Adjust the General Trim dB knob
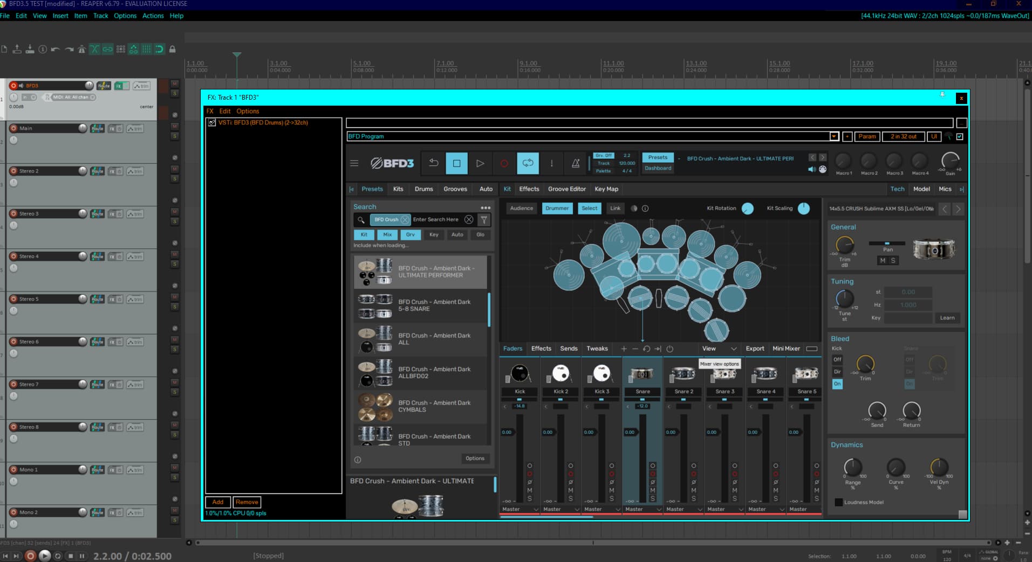 pyautogui.click(x=845, y=246)
